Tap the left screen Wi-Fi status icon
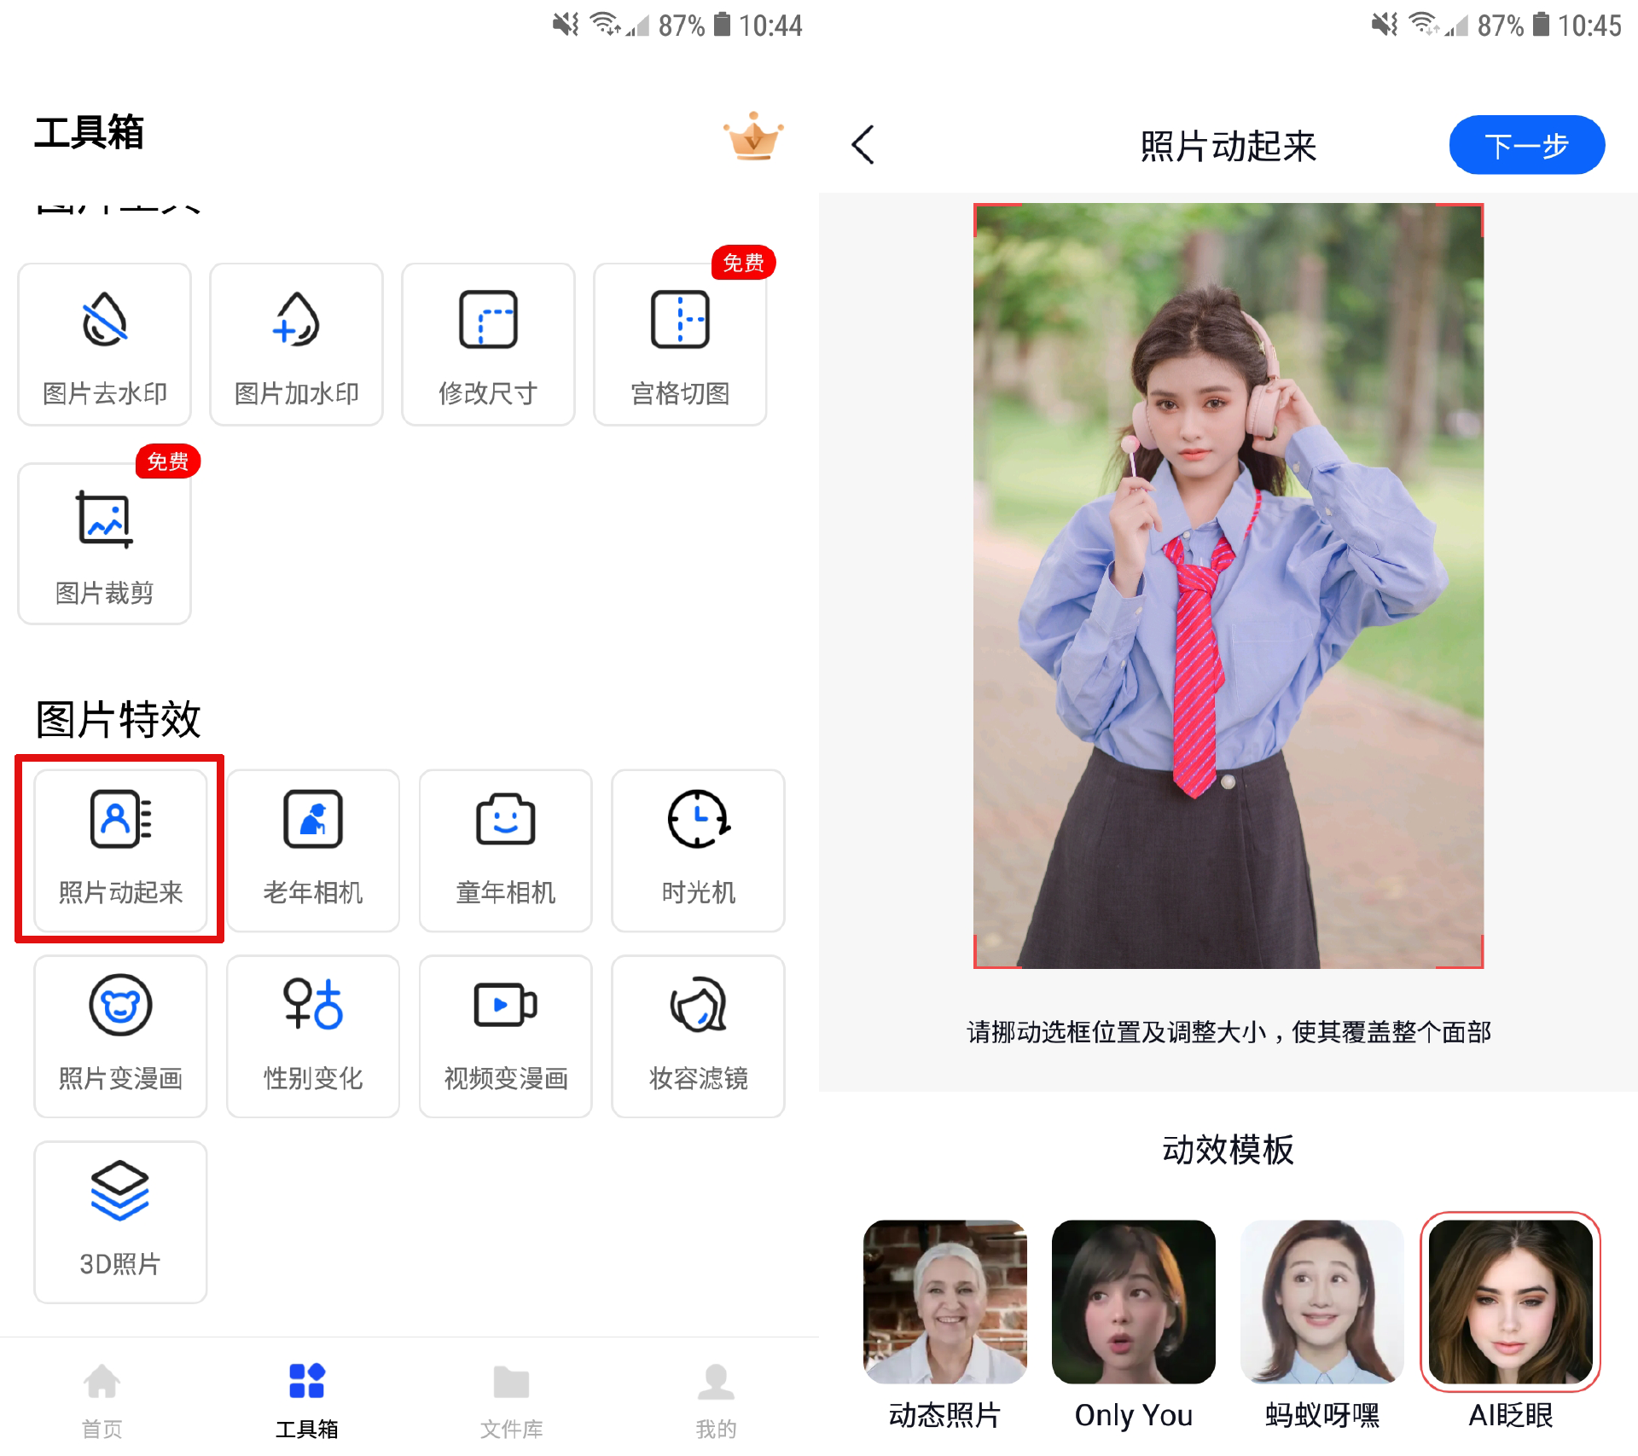 [606, 24]
